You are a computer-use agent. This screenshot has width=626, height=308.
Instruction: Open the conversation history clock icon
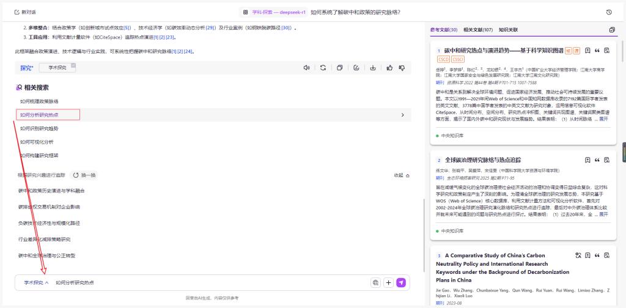coord(609,12)
